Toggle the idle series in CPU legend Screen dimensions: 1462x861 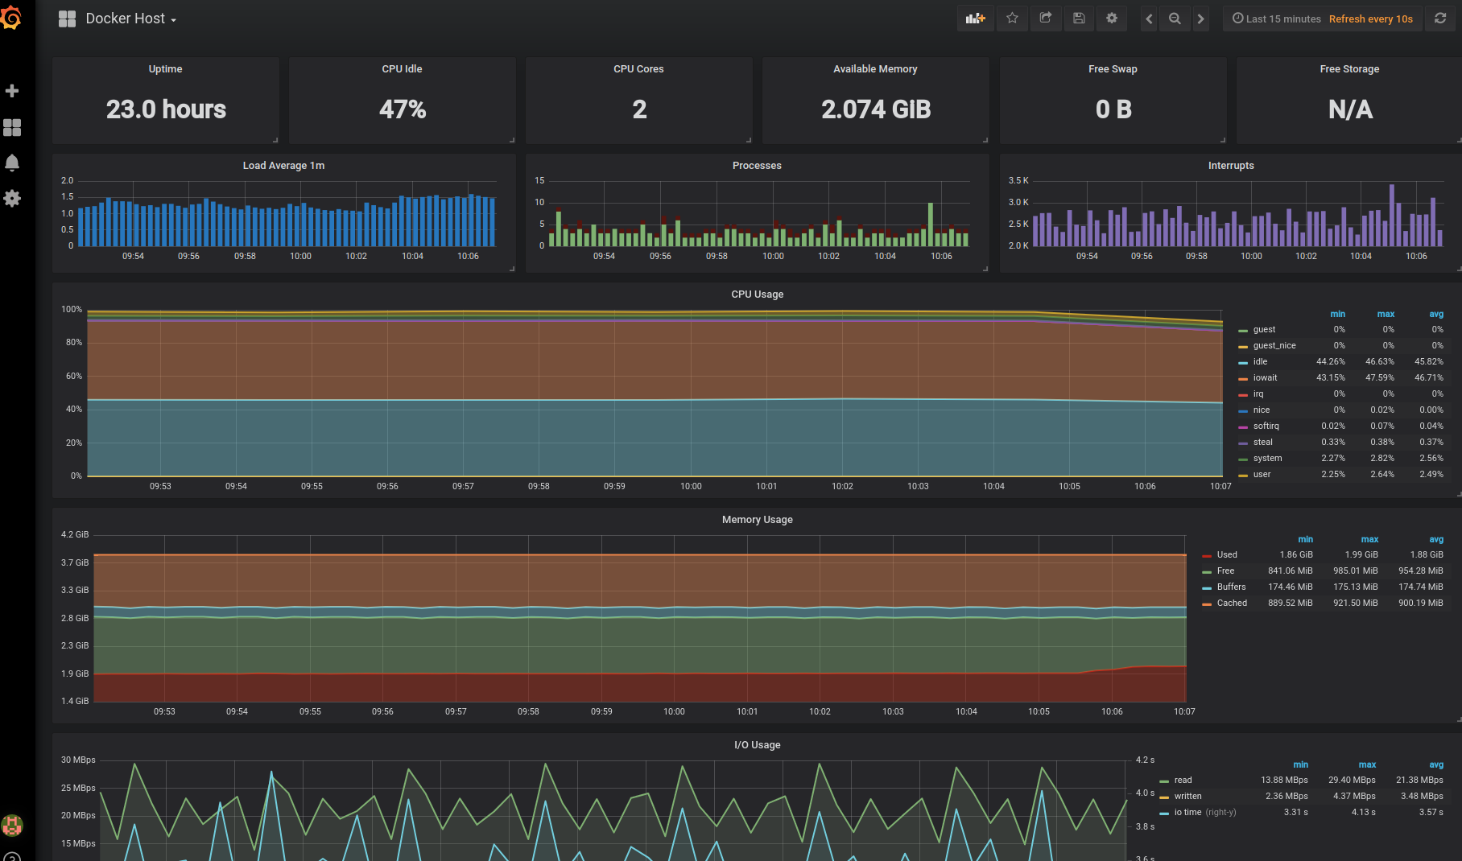coord(1260,362)
